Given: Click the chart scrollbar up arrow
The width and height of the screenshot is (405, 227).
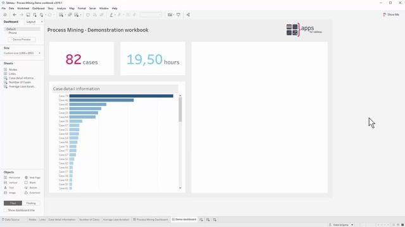Looking at the screenshot, I should 180,96.
